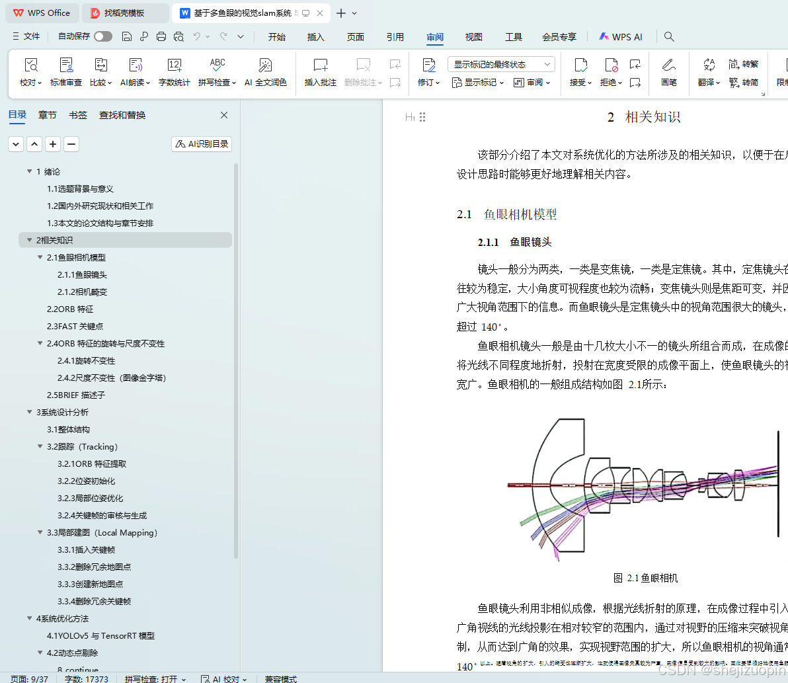This screenshot has width=788, height=683.
Task: Open the WPS Office home tab
Action: 42,13
